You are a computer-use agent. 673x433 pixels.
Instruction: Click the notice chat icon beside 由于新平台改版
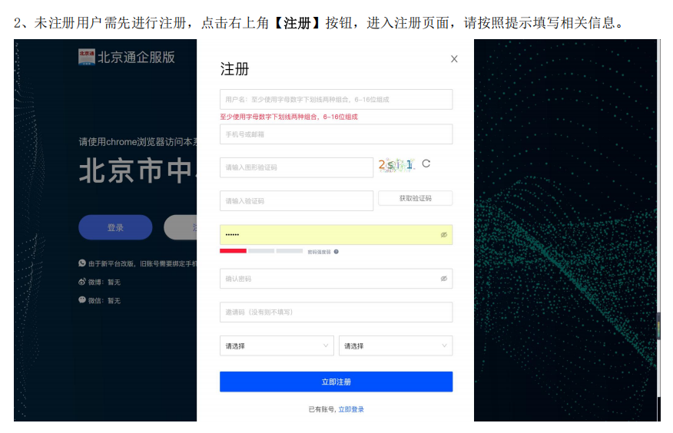(x=82, y=263)
